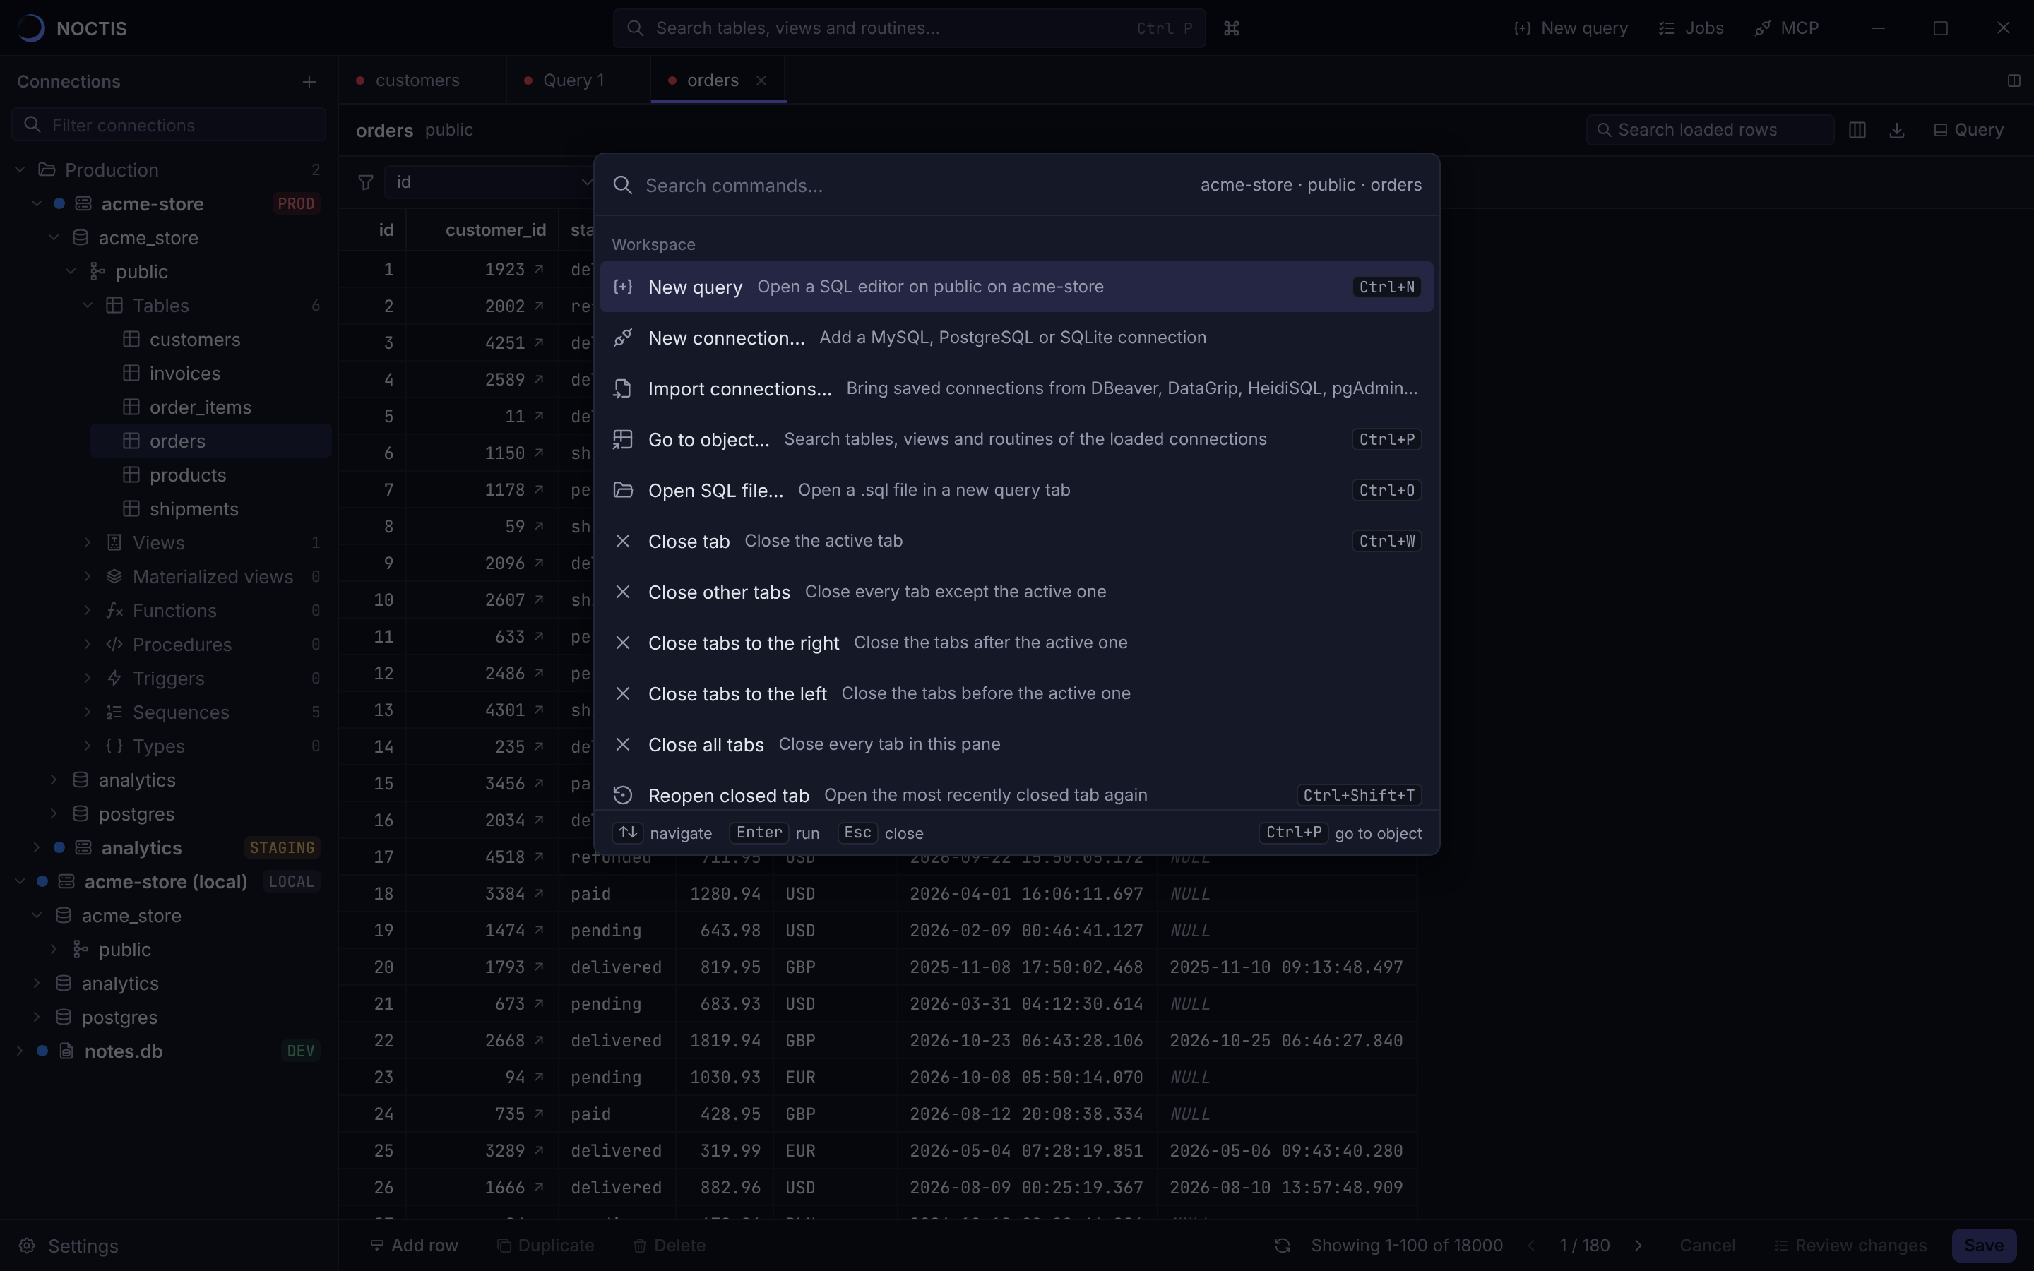Select Go to object... command
The image size is (2034, 1271).
(1016, 440)
